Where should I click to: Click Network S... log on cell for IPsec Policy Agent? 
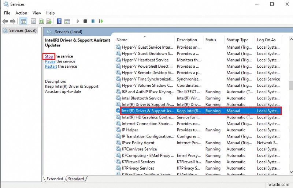pos(268,143)
